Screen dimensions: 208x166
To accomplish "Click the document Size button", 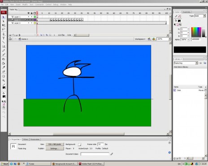I will (x=55, y=145).
